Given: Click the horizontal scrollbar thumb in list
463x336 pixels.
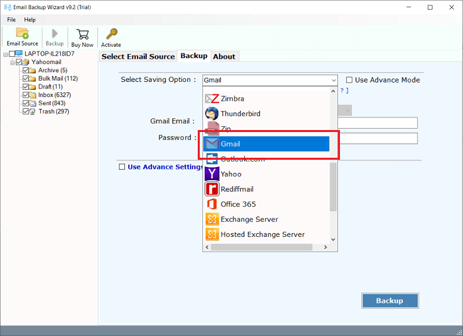Looking at the screenshot, I should 262,247.
